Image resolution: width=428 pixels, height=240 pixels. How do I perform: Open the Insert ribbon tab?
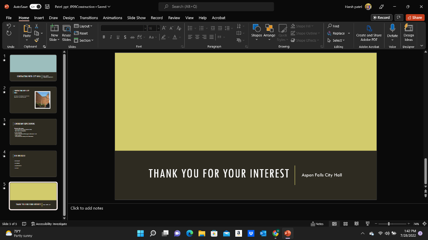click(x=39, y=17)
